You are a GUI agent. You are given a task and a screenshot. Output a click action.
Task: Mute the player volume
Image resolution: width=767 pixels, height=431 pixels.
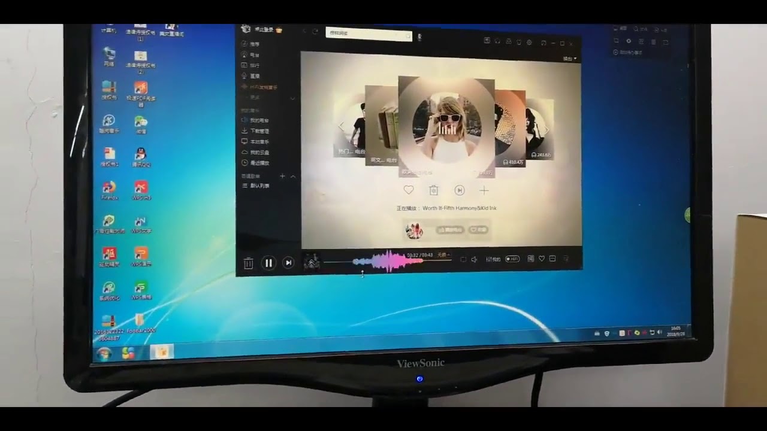(x=474, y=259)
